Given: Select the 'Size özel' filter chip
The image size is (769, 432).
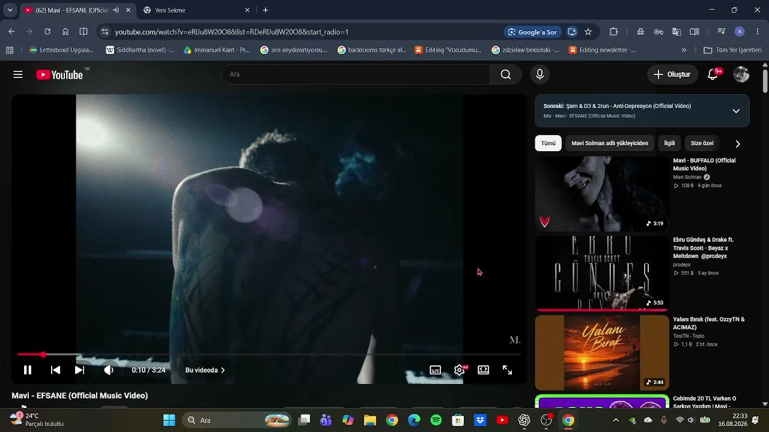Looking at the screenshot, I should click(702, 143).
